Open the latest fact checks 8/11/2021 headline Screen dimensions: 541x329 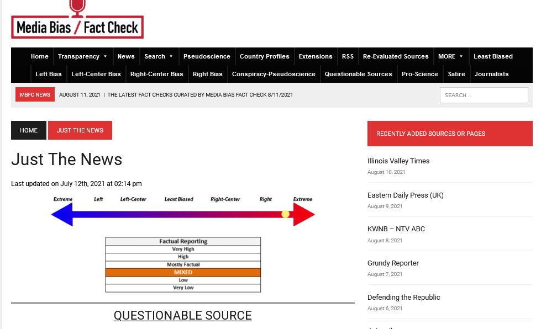tap(200, 95)
